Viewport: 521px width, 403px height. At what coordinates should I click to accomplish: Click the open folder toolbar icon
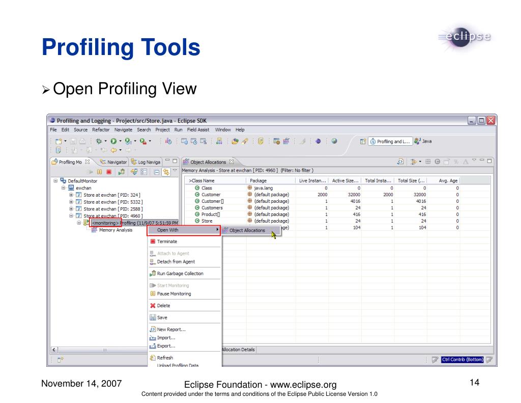[235, 141]
